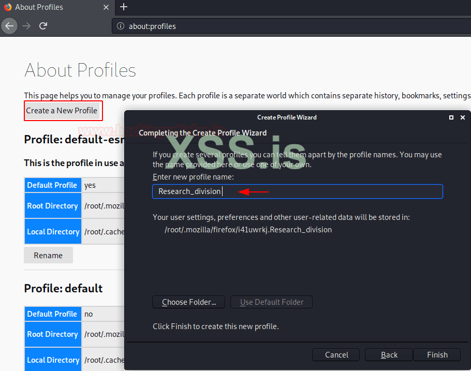
Task: Open a new tab with the plus icon
Action: (x=124, y=7)
